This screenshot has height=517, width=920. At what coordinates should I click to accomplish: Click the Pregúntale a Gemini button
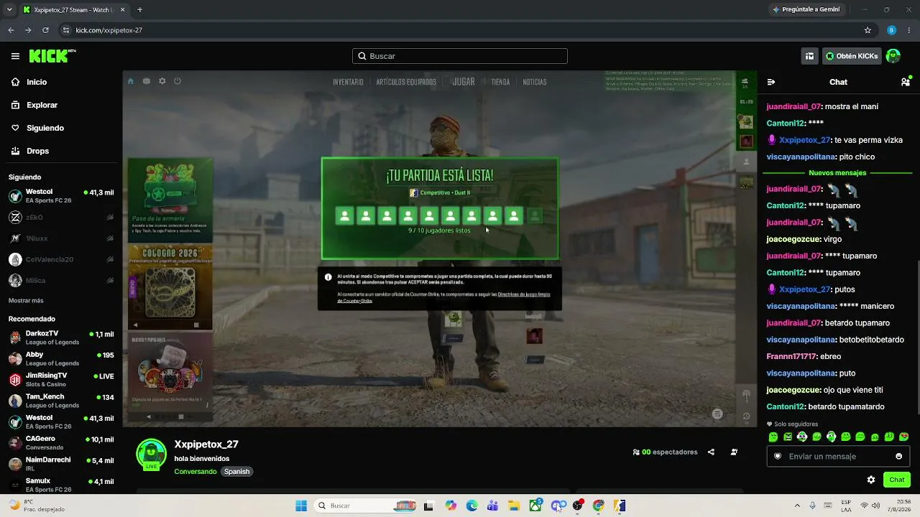806,10
